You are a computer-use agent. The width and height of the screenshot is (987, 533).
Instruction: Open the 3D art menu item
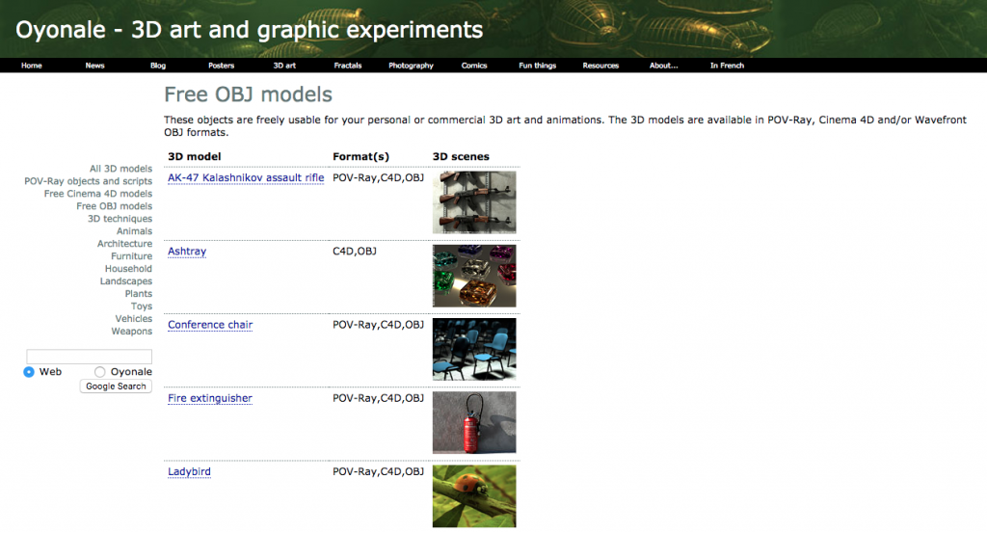click(x=284, y=66)
